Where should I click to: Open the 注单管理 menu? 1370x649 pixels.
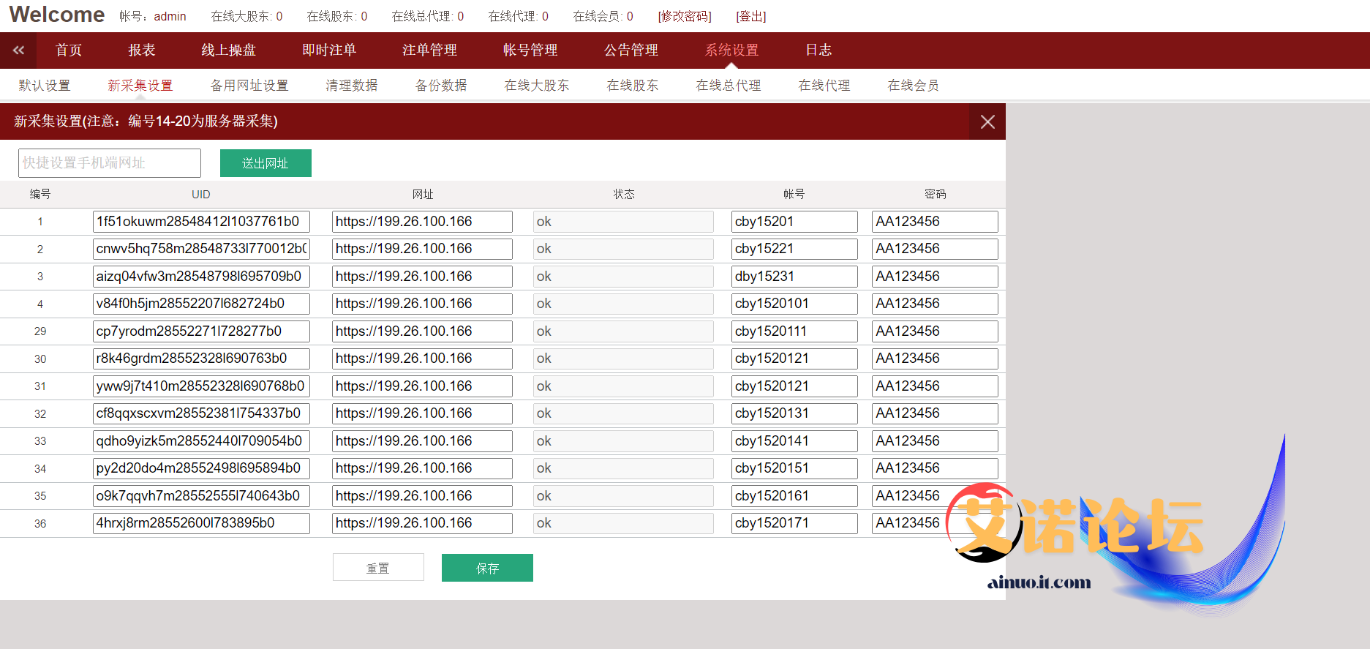coord(430,50)
